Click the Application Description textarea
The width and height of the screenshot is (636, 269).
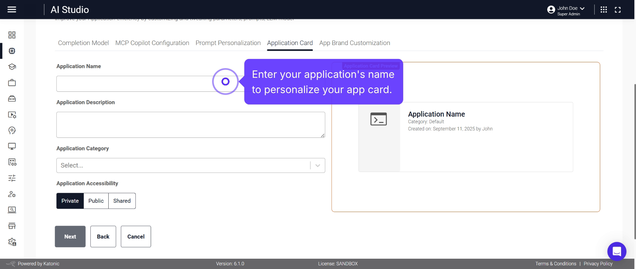point(190,125)
